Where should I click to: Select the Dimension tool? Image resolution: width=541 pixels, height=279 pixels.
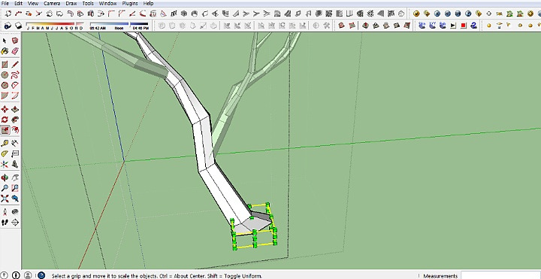point(15,144)
